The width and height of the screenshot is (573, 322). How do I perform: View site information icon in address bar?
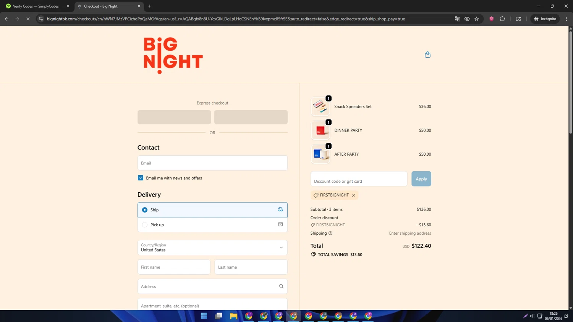point(41,19)
